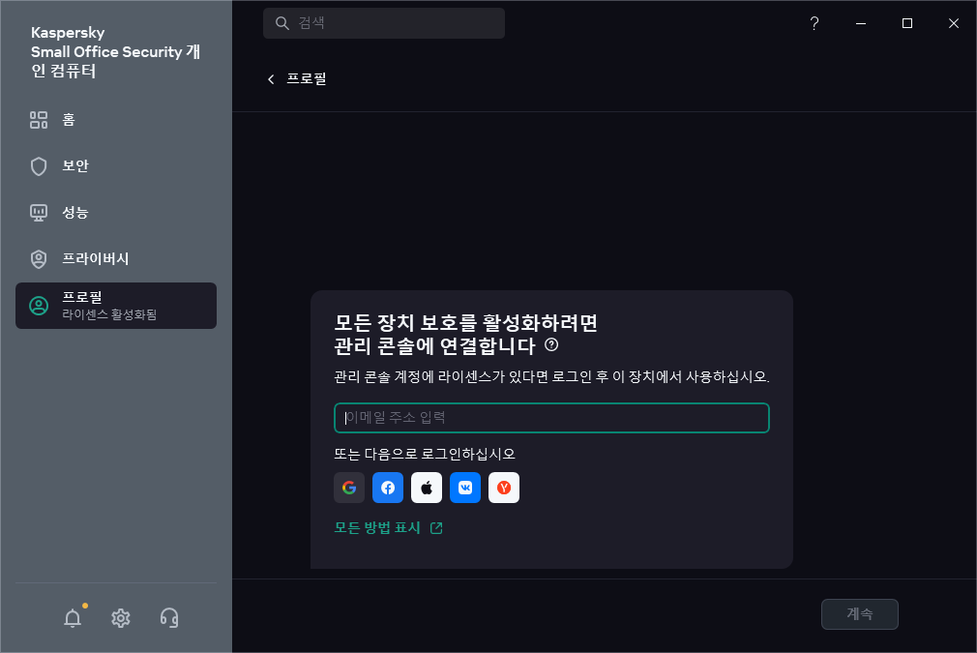Sign in with VK
Image resolution: width=977 pixels, height=653 pixels.
coord(465,488)
